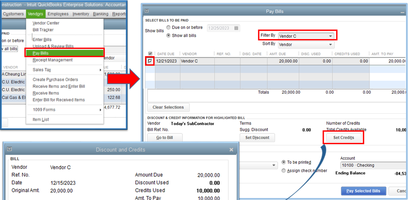Click the 10100 Checking account field

click(374, 165)
